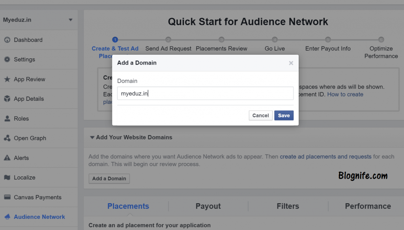Switch to the Placements tab
Viewport: 404px width, 230px height.
(x=128, y=206)
